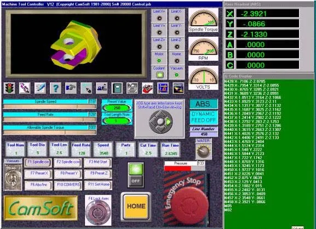
Task: Click F10 CONVERS button
Action: click(x=68, y=185)
